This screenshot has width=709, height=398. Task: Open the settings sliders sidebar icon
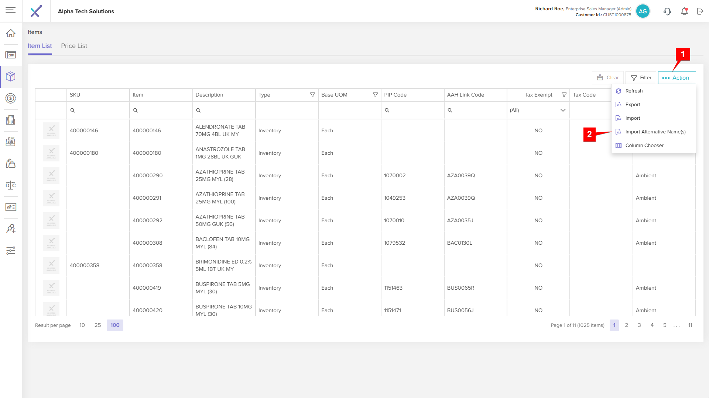[11, 251]
